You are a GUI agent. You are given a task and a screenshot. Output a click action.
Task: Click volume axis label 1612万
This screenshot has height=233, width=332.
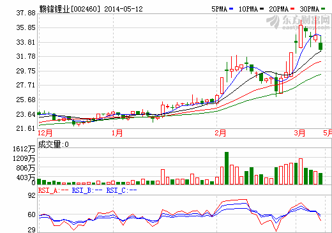click(x=24, y=149)
